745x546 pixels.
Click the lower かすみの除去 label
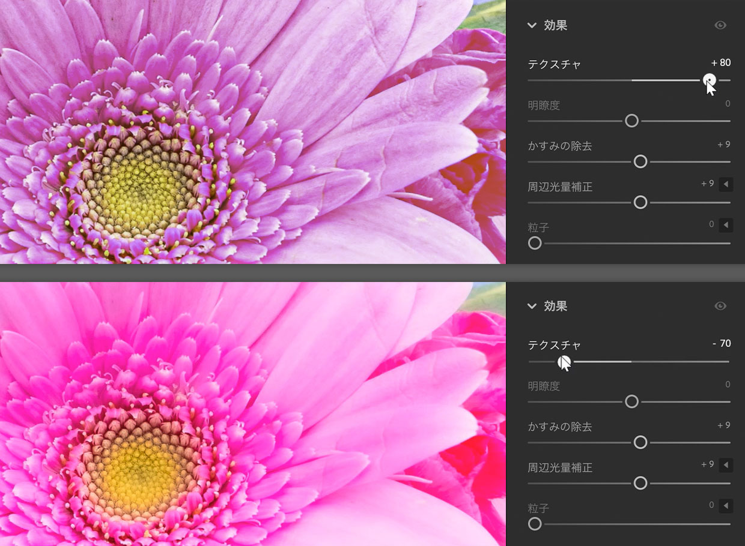point(560,427)
